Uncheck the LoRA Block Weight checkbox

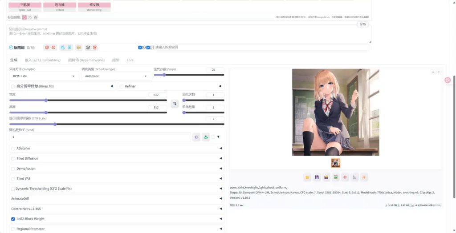tap(13, 219)
